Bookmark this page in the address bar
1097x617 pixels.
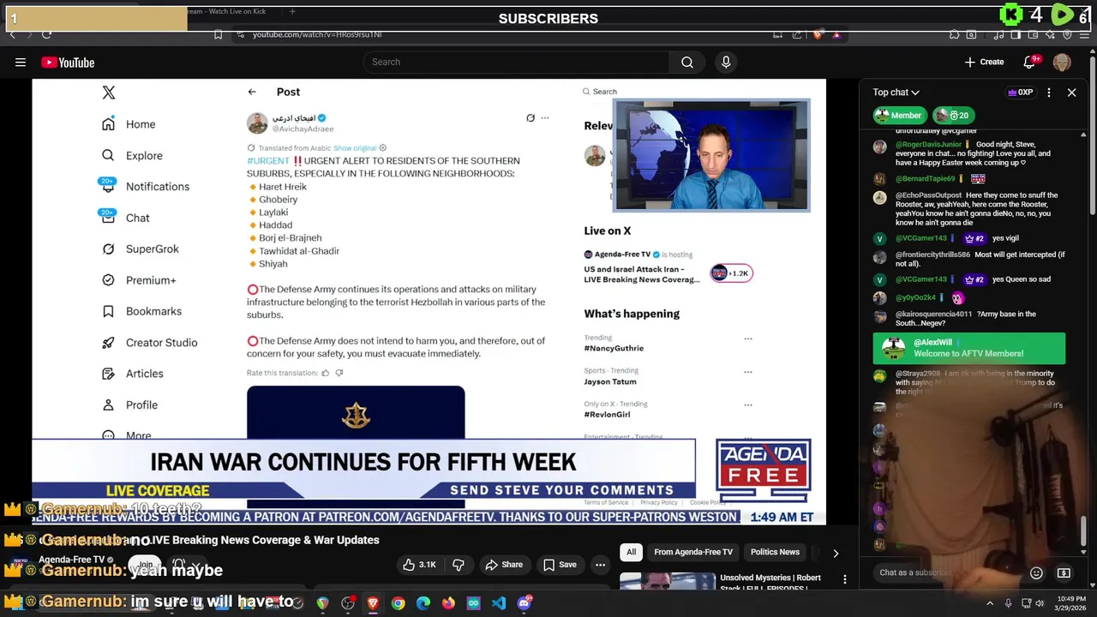tap(218, 34)
